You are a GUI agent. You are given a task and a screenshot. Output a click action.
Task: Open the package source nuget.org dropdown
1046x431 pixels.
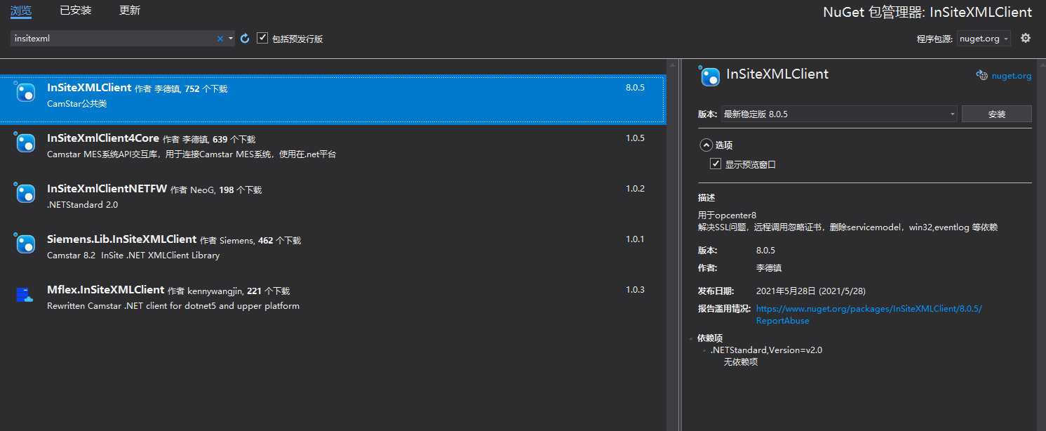click(984, 39)
